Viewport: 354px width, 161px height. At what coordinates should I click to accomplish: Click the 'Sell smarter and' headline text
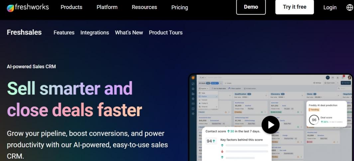tap(70, 88)
